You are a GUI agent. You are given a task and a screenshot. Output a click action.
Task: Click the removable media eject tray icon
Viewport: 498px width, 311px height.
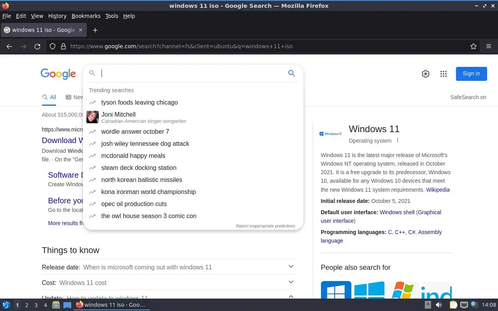[x=428, y=305]
